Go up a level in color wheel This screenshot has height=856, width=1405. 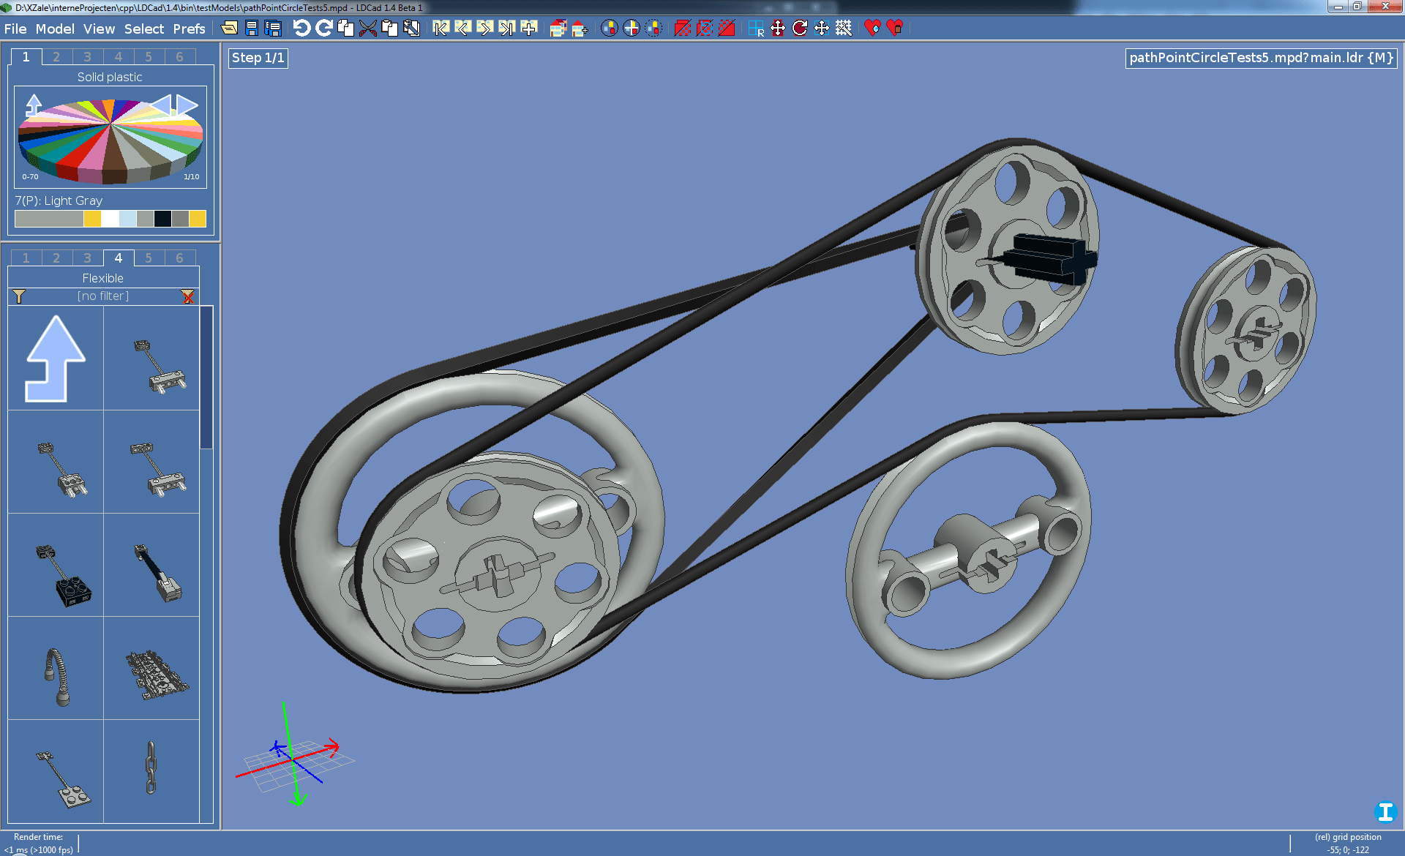[x=33, y=105]
